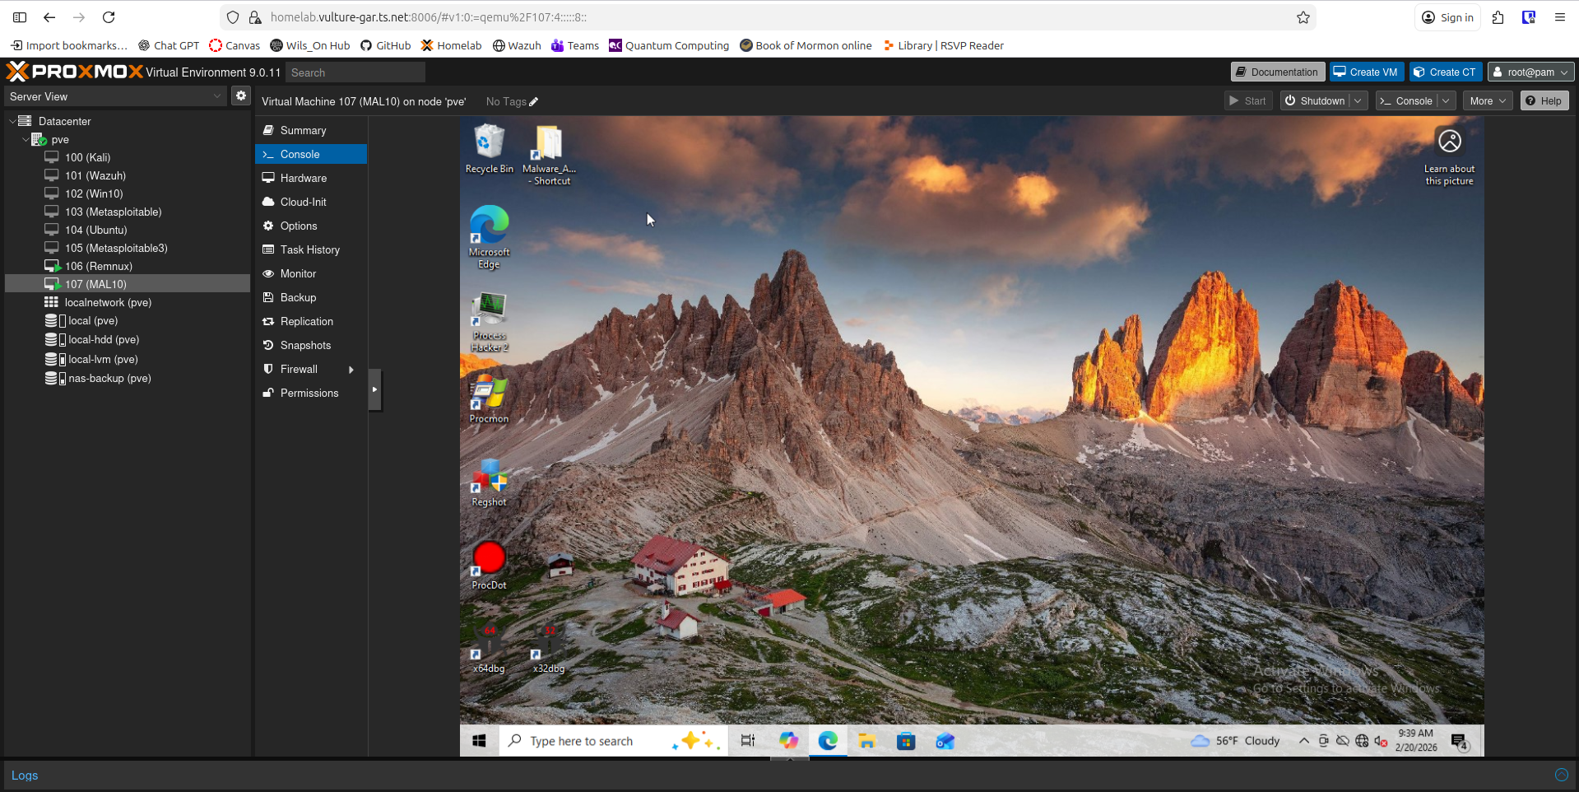Select the Process Hacker 2 desktop icon
1579x792 pixels.
click(x=490, y=322)
